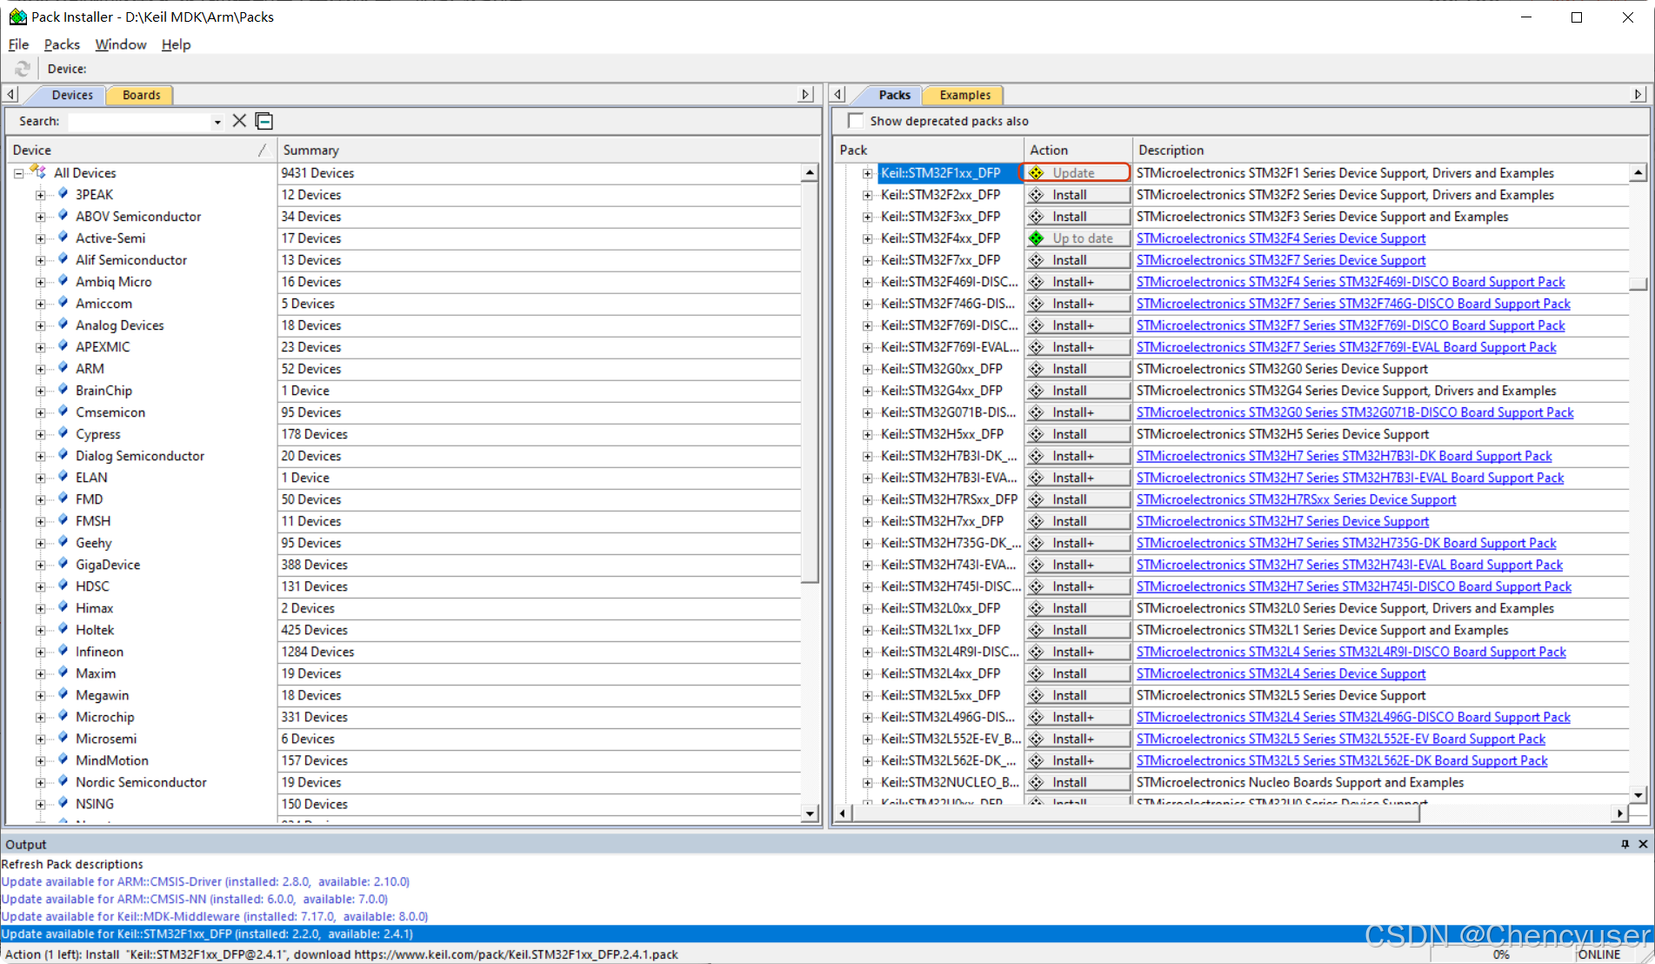The image size is (1655, 964).
Task: Clear the search field with the X icon
Action: [x=239, y=121]
